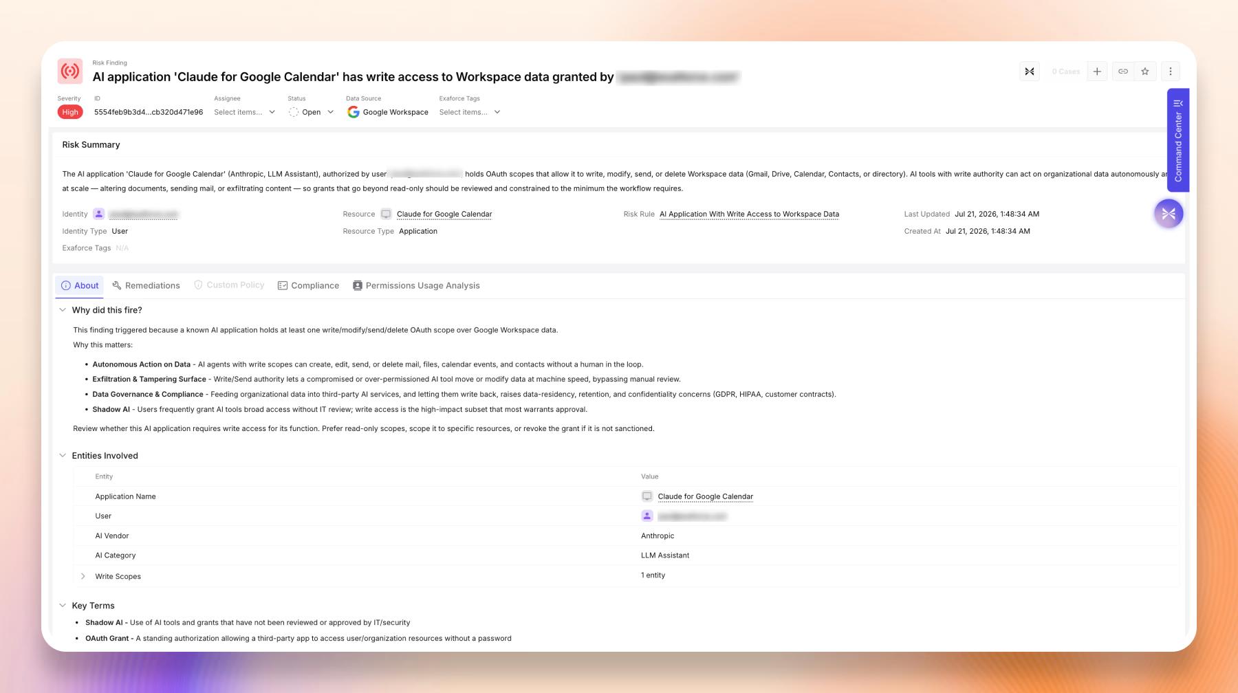Click the 'AI Vendor' entity row label
The width and height of the screenshot is (1238, 693).
[112, 536]
